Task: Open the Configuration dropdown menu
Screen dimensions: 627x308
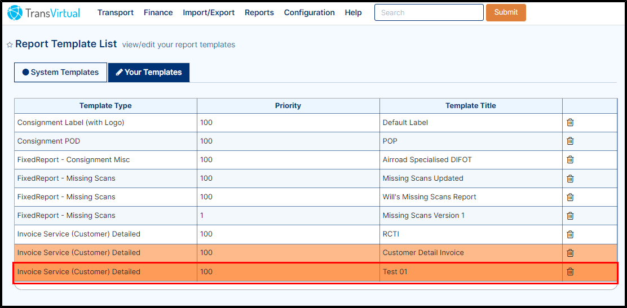Action: [309, 12]
